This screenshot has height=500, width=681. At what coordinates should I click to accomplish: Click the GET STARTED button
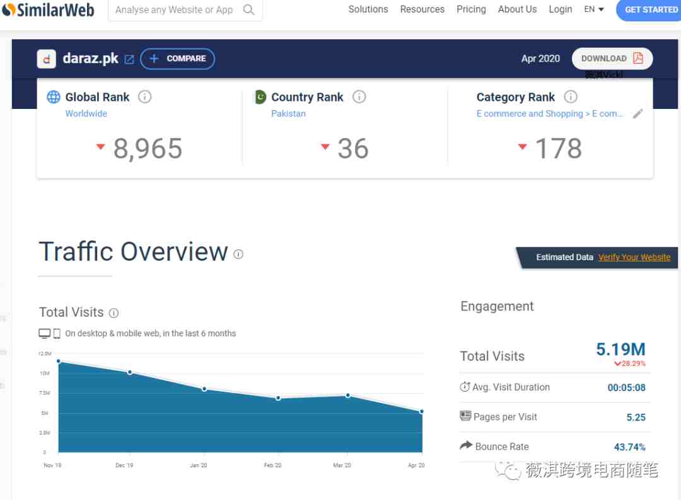tap(649, 10)
